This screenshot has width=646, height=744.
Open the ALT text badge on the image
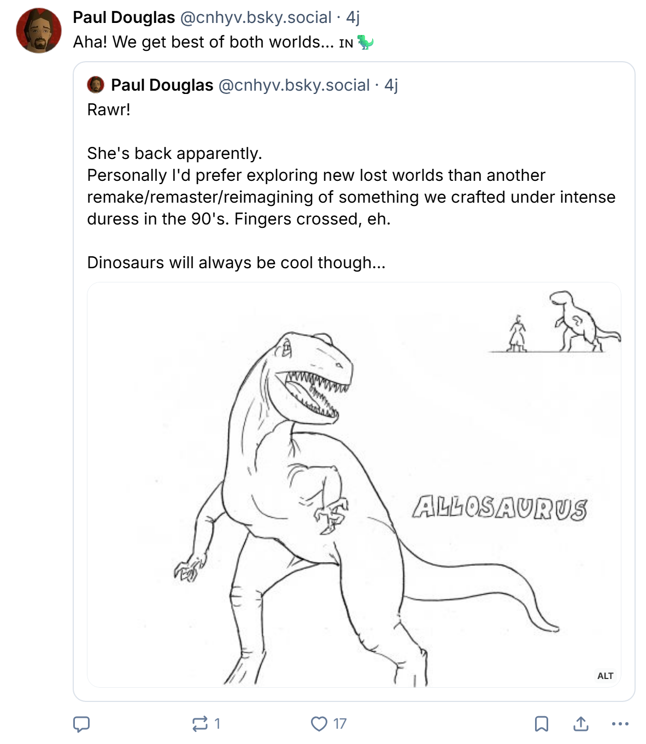click(x=605, y=676)
